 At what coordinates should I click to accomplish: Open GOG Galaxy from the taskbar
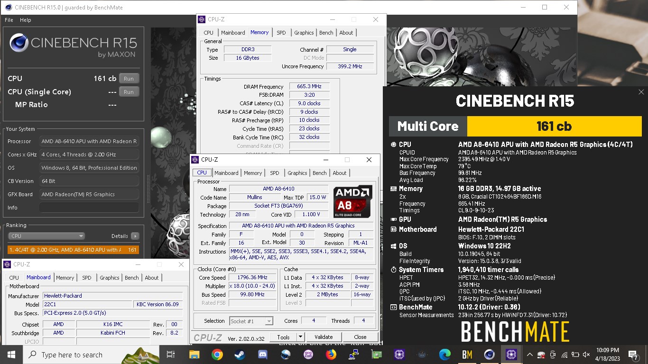[x=308, y=355]
